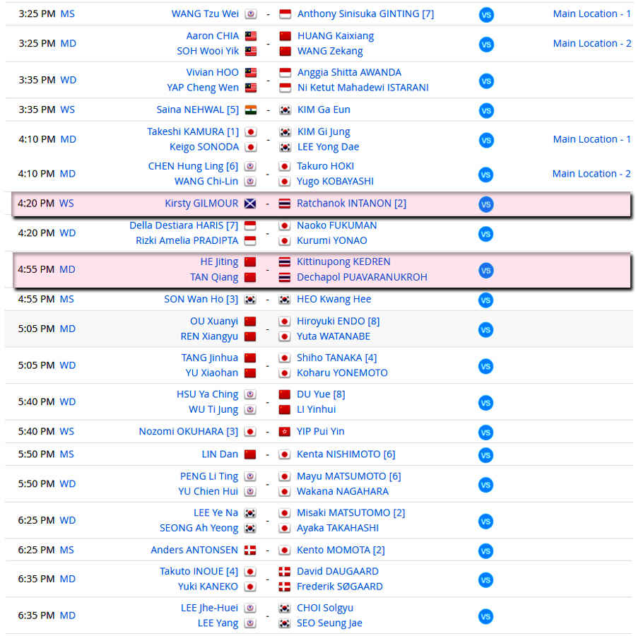
Task: Select LIN Dan player name
Action: pos(220,454)
